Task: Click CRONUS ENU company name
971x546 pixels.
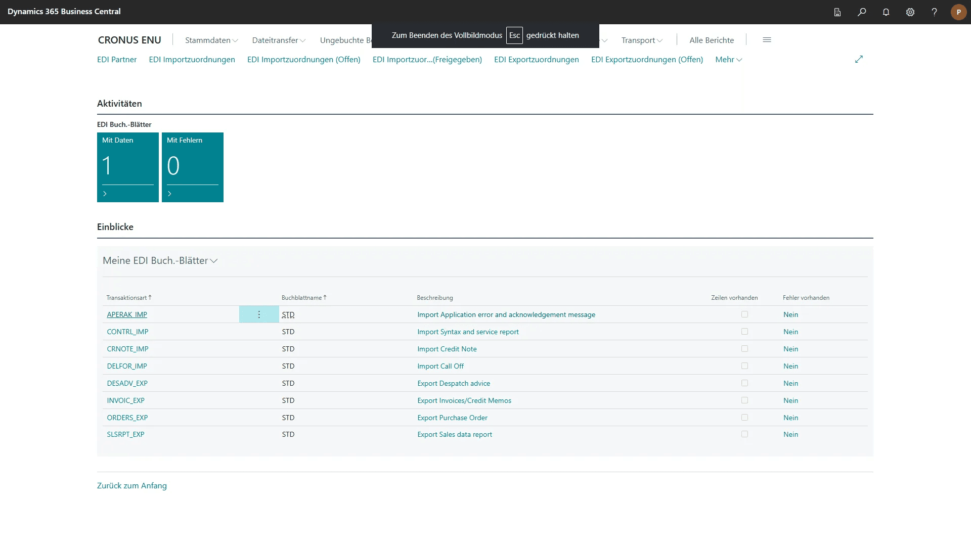Action: click(129, 40)
